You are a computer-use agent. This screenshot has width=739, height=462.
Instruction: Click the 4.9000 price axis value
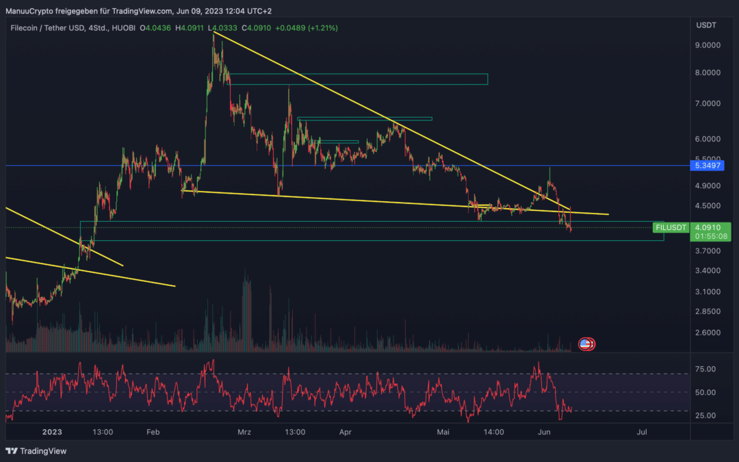[x=708, y=185]
